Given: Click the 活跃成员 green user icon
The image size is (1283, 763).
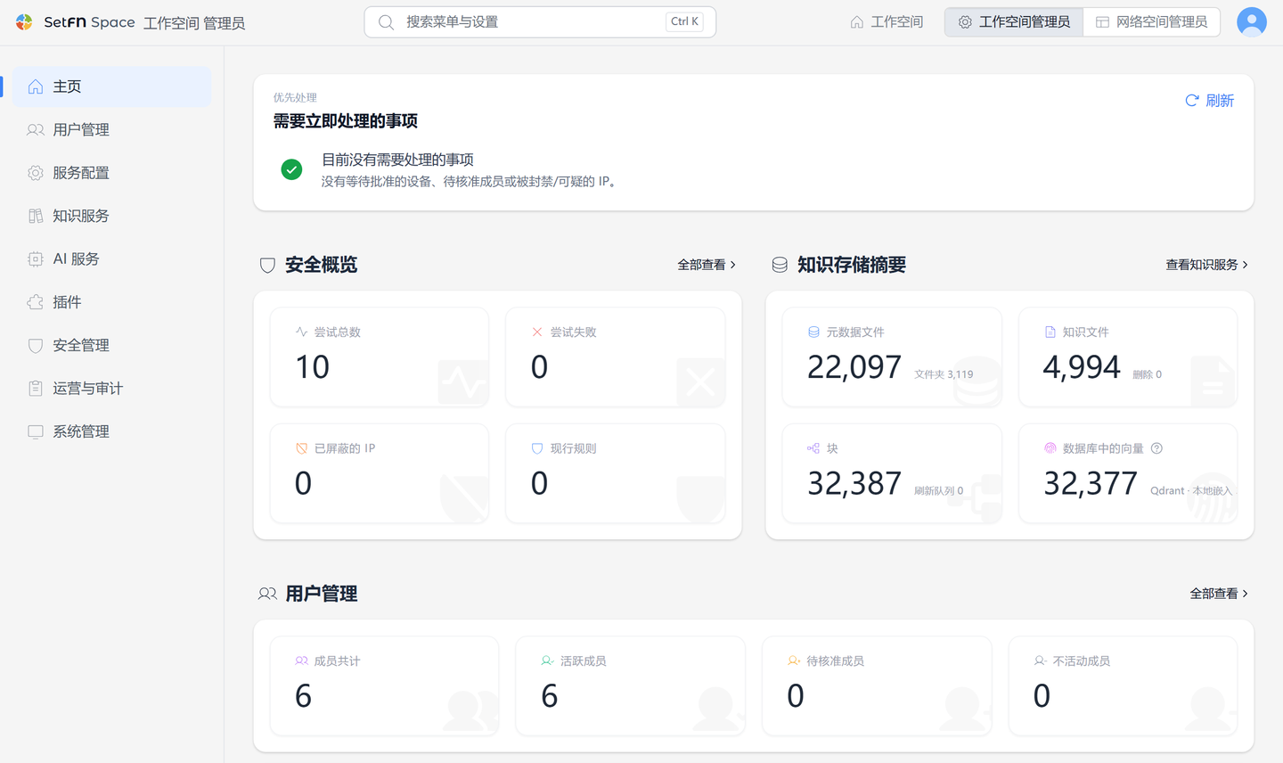Looking at the screenshot, I should [548, 661].
